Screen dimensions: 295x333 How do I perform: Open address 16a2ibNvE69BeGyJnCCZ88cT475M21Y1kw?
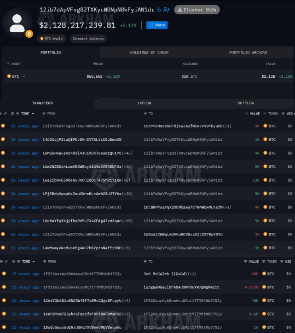[x=82, y=180]
